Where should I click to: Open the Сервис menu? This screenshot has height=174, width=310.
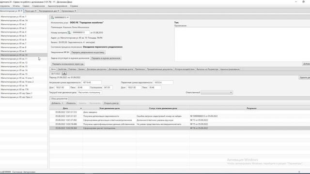click(26, 6)
